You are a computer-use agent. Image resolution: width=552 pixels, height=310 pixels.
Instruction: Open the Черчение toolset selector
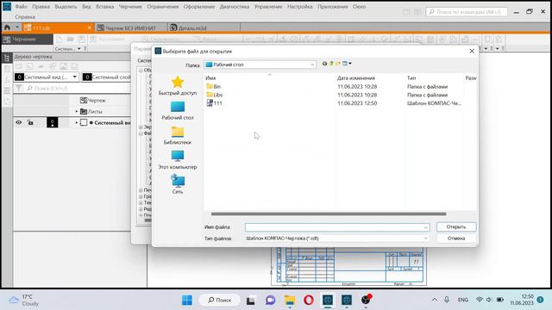(27, 39)
